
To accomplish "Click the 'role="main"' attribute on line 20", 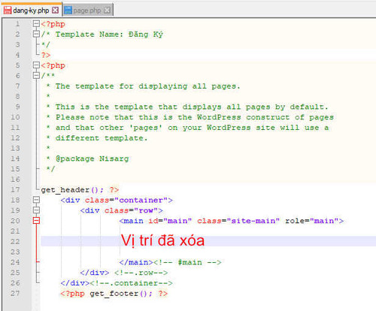I will pos(312,221).
